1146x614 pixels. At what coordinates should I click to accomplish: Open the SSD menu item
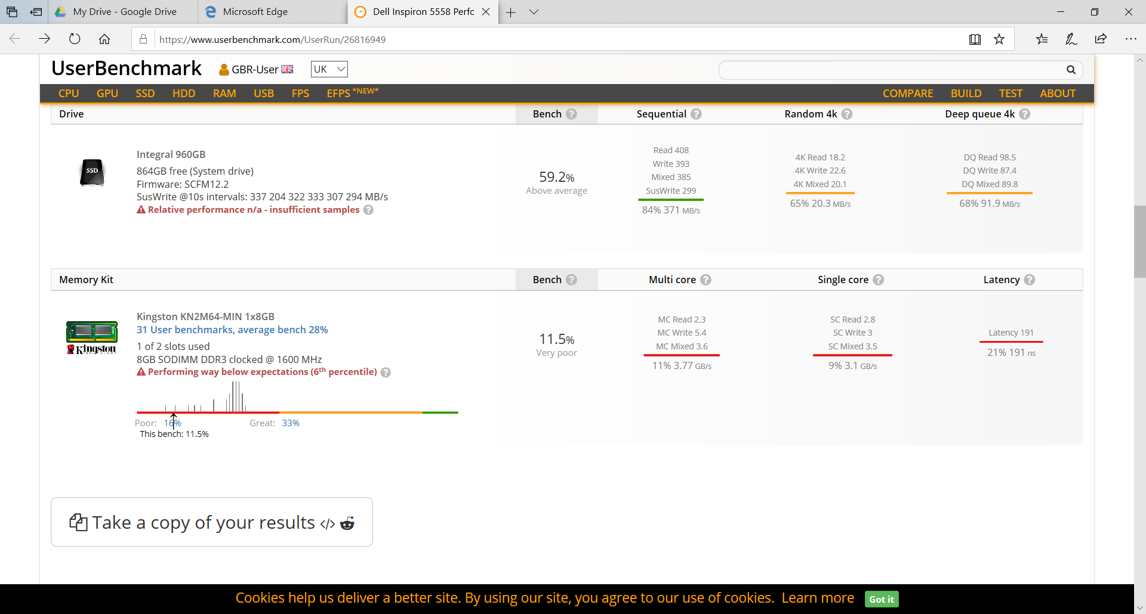[x=145, y=94]
